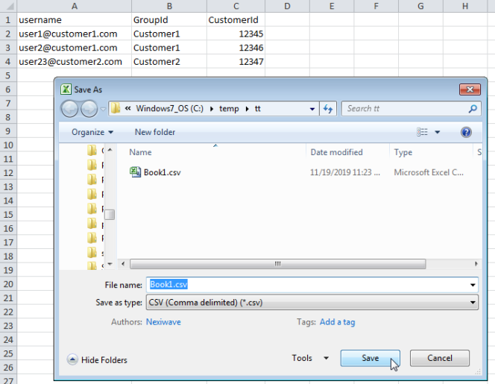Select the Book1.csv file icon
The height and width of the screenshot is (384, 495).
coord(136,172)
